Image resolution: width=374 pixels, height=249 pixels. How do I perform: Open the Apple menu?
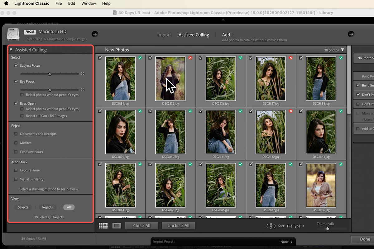[6, 3]
